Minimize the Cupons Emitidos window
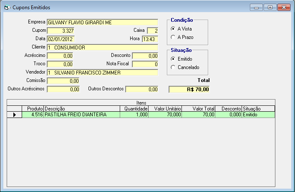Screen dimensions: 295x192 (257, 7)
